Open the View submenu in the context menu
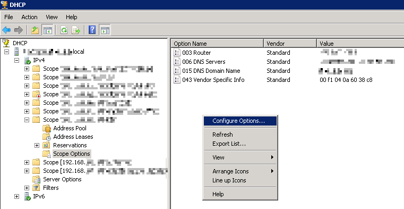 (240, 157)
